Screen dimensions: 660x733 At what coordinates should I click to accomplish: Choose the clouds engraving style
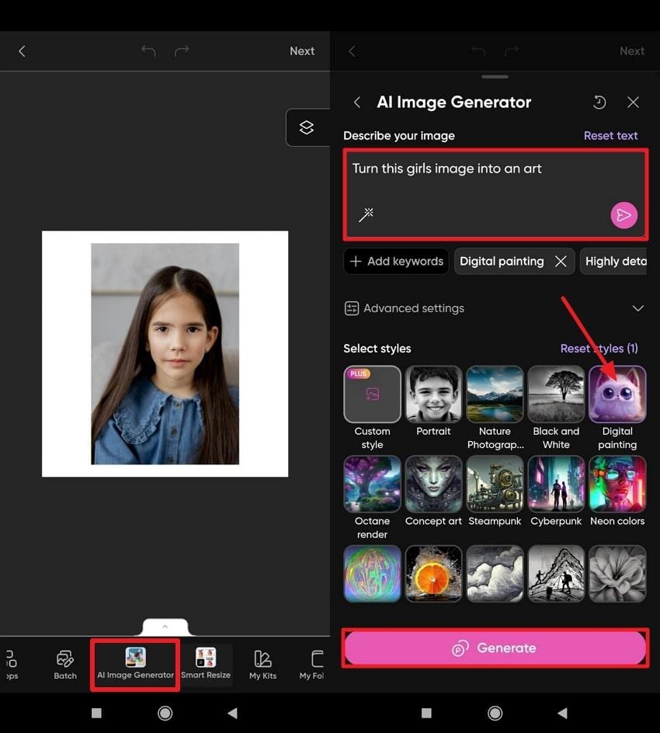495,574
